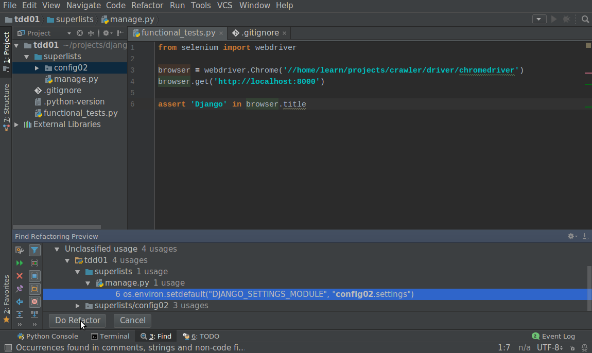Pin the Find Refactoring Preview tab
592x353 pixels.
[x=19, y=289]
